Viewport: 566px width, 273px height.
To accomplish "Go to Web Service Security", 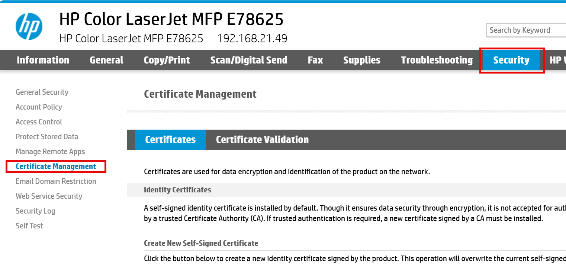I will [x=49, y=196].
